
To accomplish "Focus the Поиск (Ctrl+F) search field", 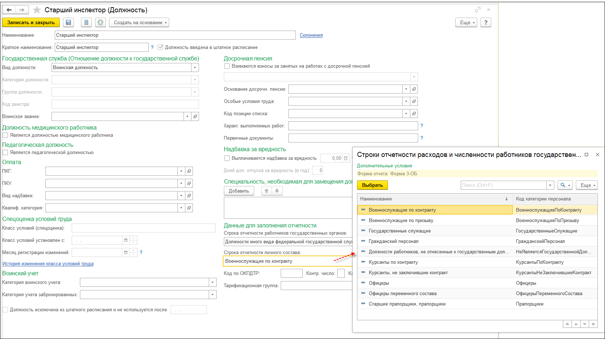I will point(504,185).
